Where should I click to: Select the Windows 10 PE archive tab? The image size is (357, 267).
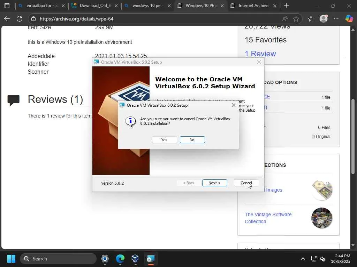(200, 6)
